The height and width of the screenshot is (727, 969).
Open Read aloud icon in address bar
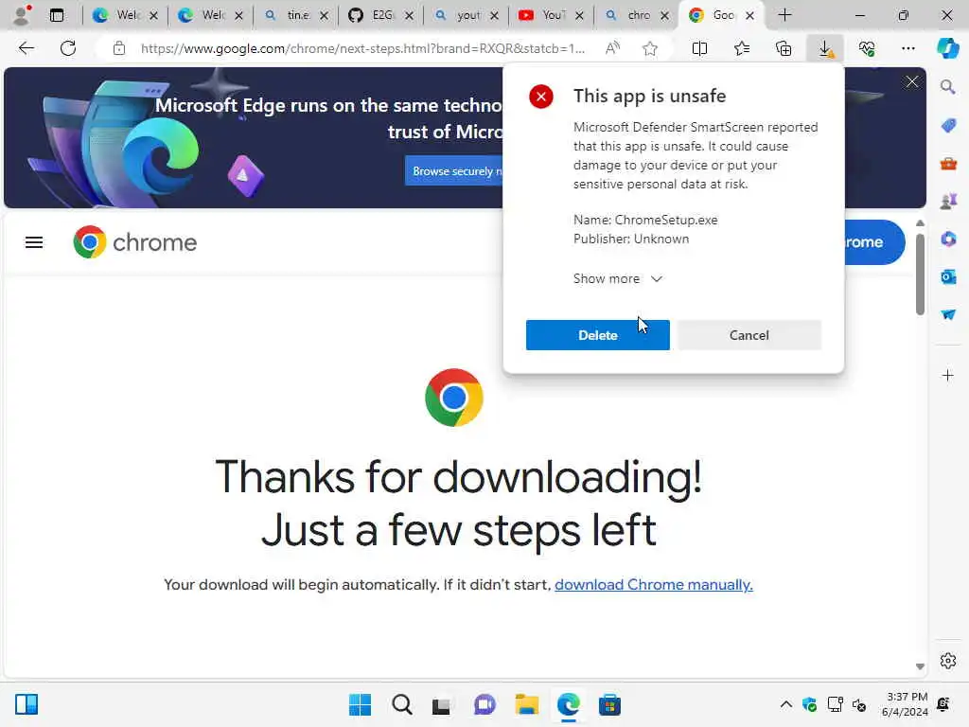[612, 48]
